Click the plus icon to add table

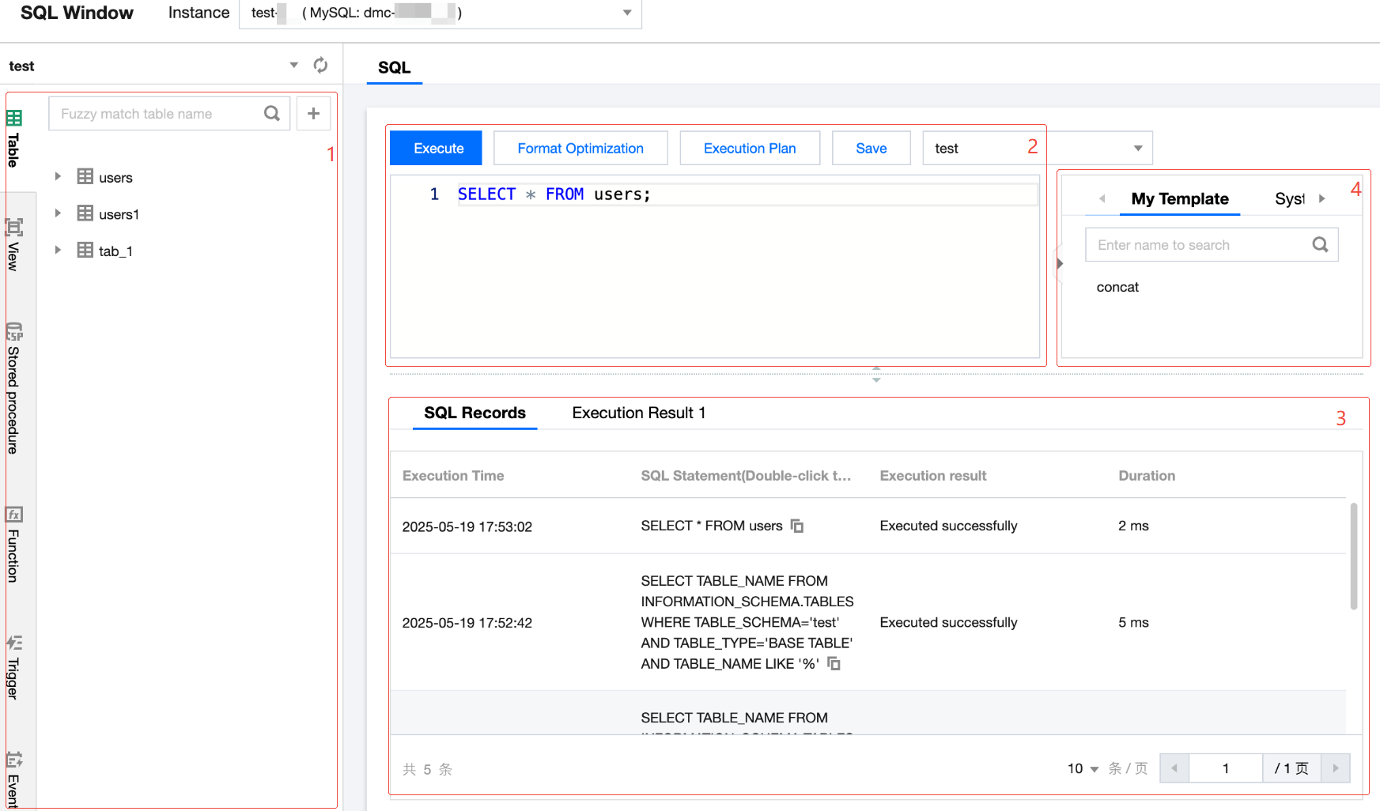click(x=313, y=114)
